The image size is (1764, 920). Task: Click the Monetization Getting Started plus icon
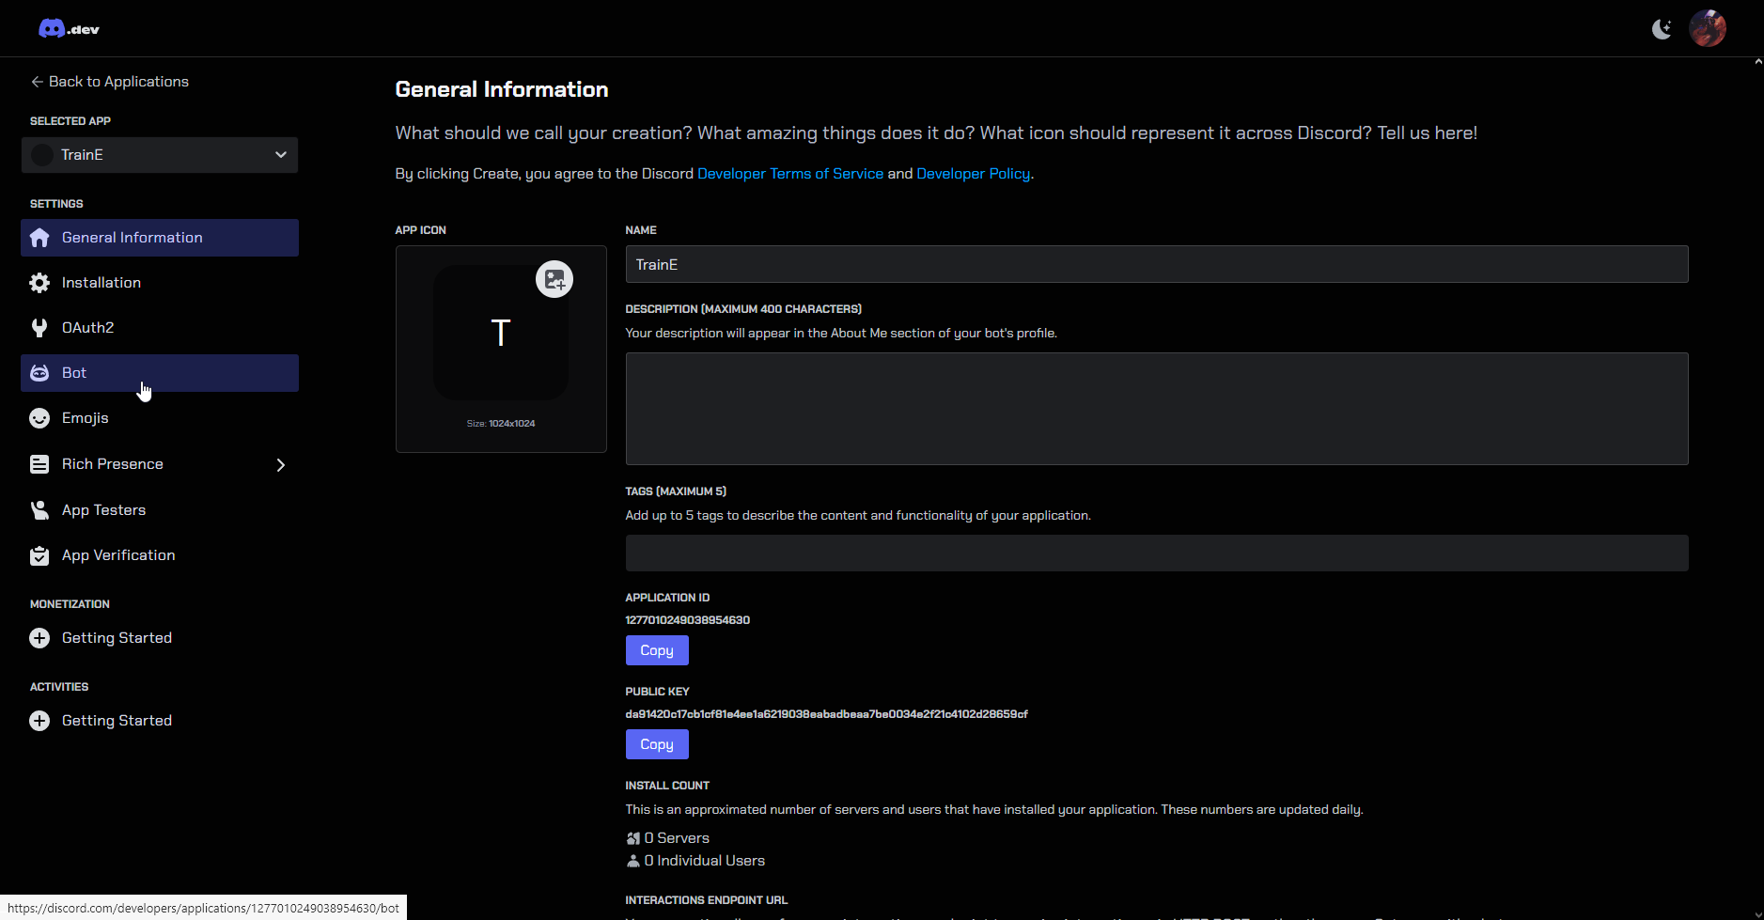[x=39, y=638]
